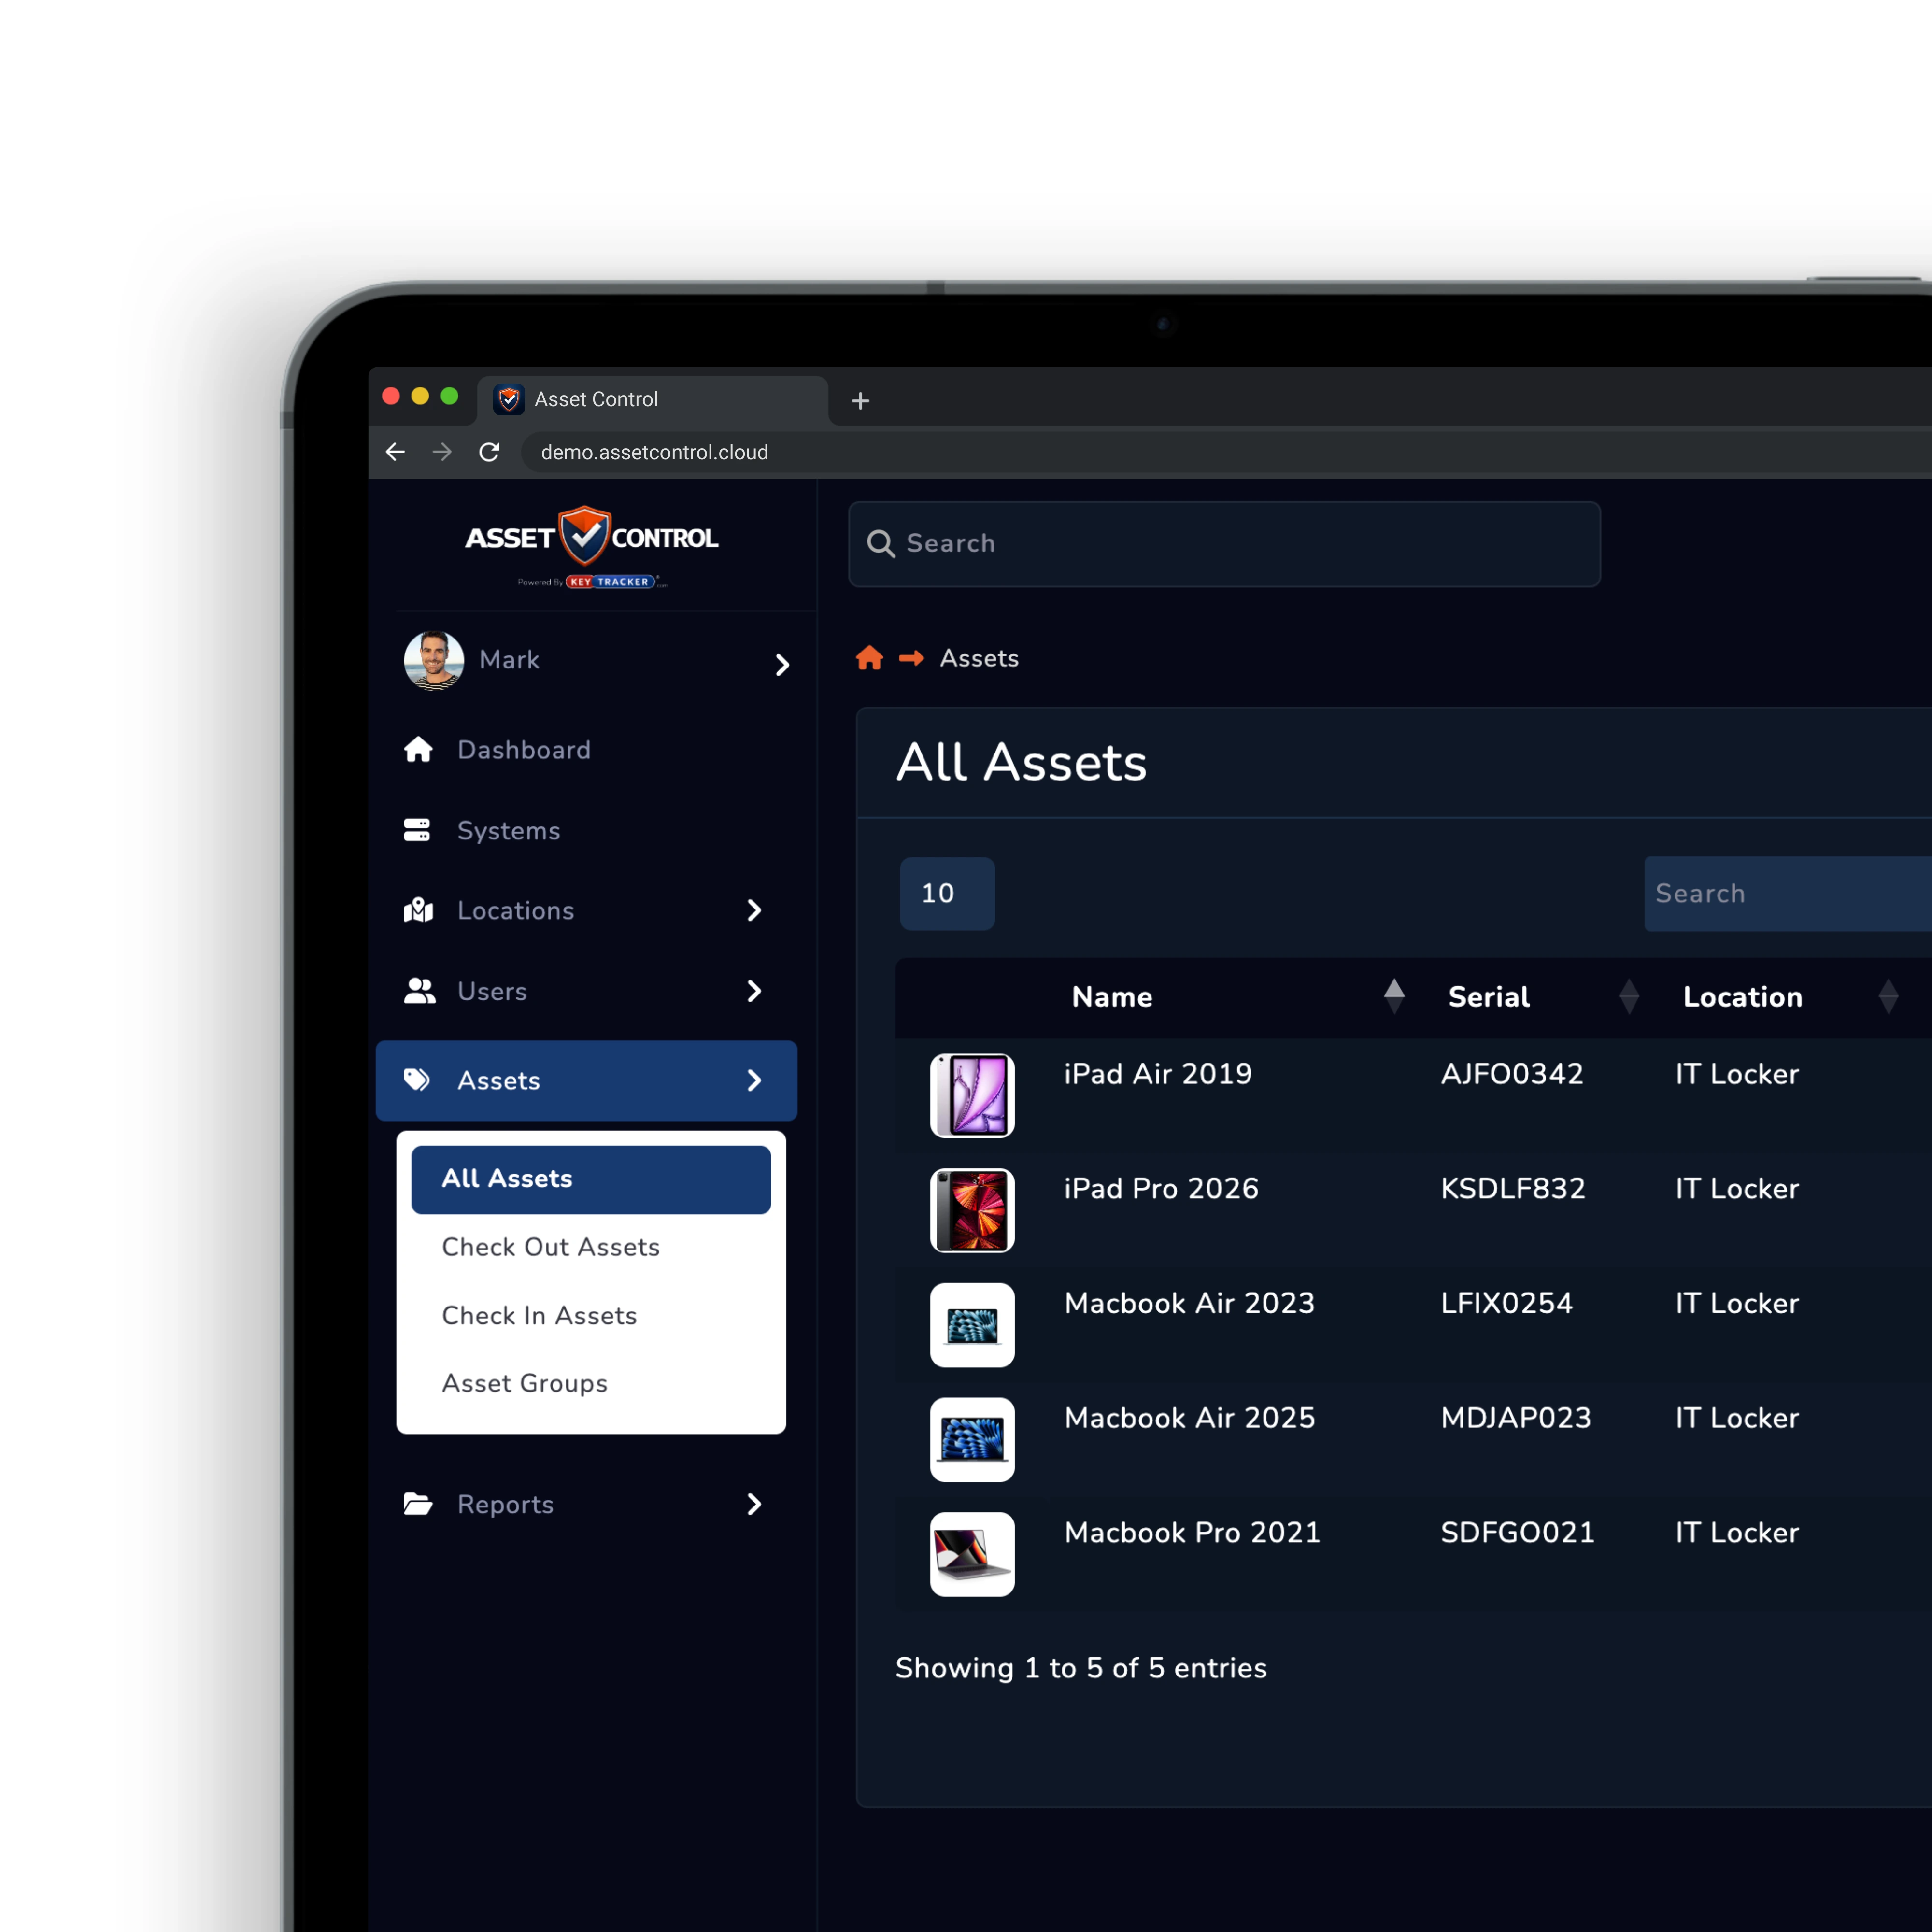Click the Reports folder icon
This screenshot has height=1932, width=1932.
click(x=417, y=1503)
